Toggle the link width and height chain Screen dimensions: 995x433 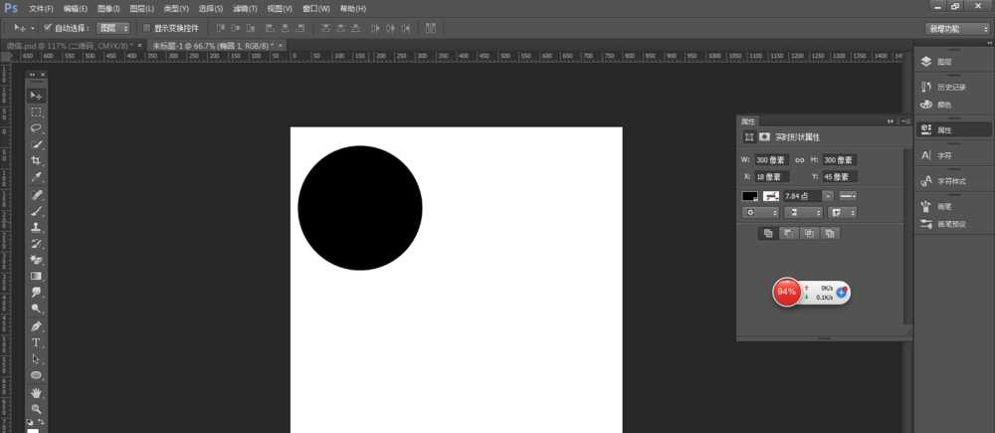[799, 159]
